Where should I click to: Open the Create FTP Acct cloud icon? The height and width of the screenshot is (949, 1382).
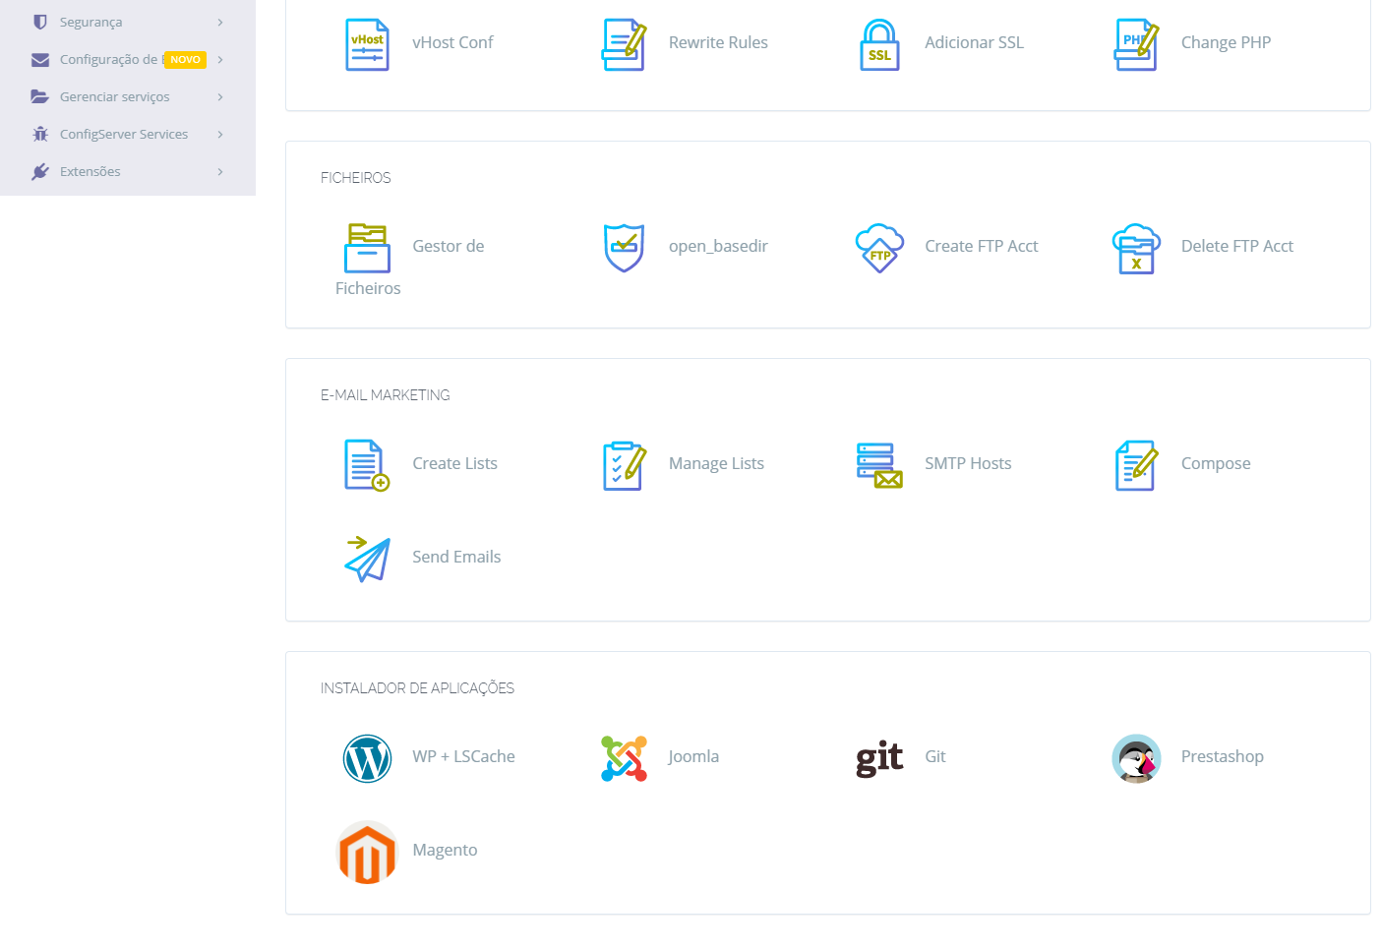coord(879,248)
